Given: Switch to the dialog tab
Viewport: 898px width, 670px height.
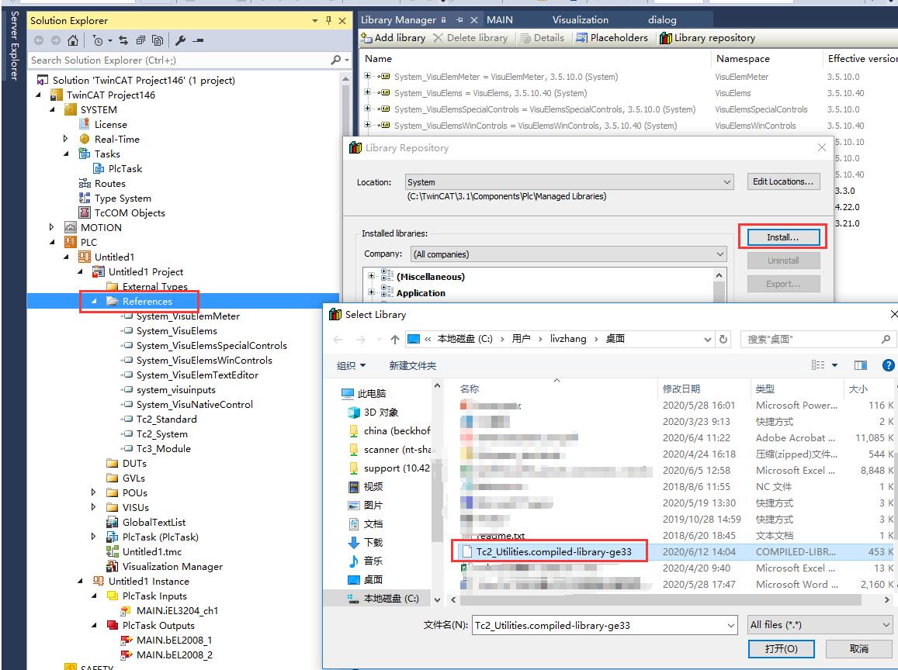Looking at the screenshot, I should point(662,20).
